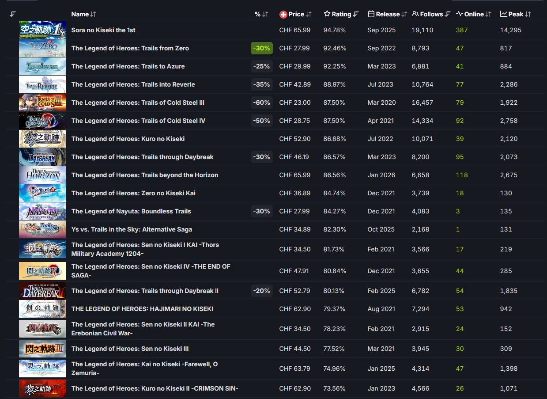Open Trails into Reverie thumbnail

(42, 84)
